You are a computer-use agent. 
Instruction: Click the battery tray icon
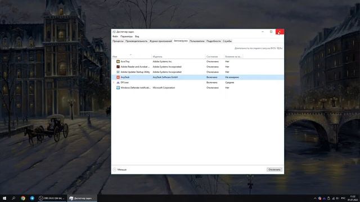point(328,198)
